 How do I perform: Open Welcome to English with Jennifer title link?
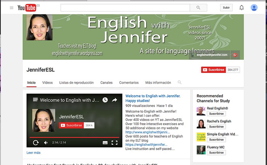(x=153, y=98)
